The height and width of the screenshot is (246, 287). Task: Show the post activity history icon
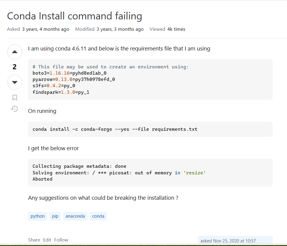point(14,109)
